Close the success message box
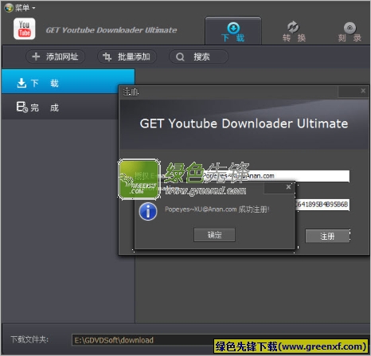Viewport: 371px width, 356px height. tap(288, 187)
